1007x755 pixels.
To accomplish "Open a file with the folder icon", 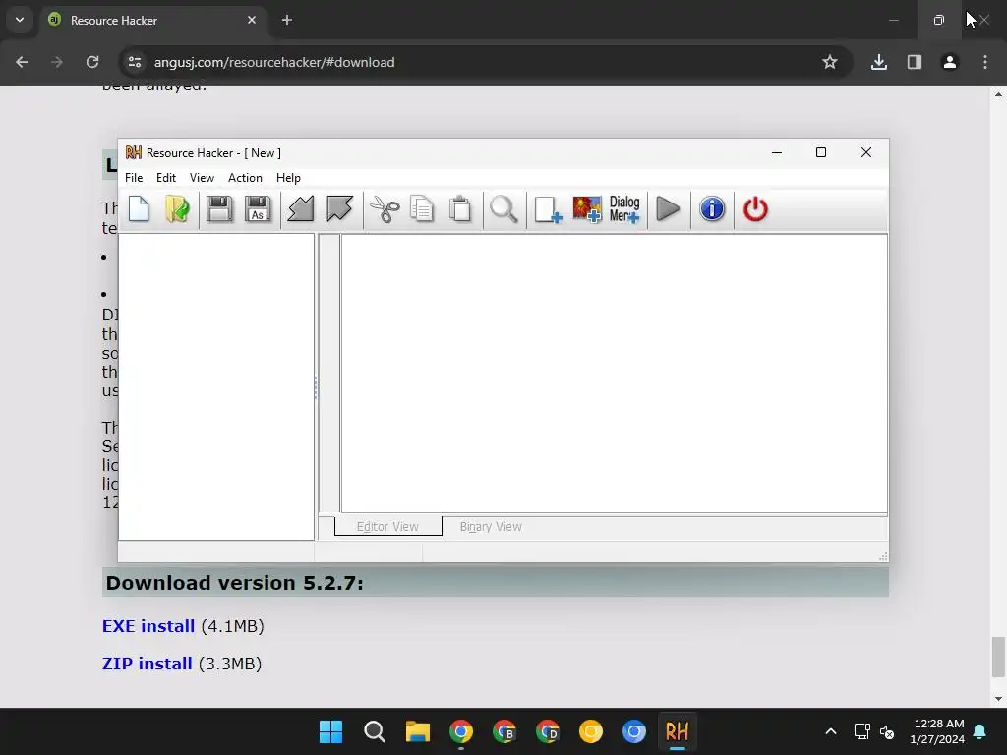I will [177, 209].
